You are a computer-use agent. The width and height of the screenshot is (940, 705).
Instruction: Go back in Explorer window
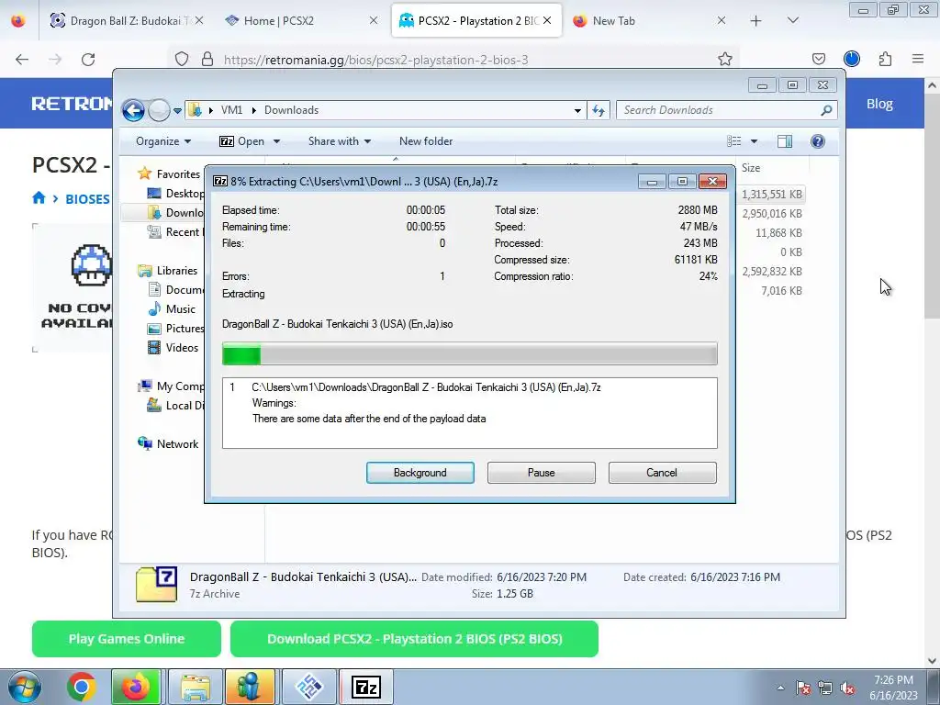click(x=133, y=110)
